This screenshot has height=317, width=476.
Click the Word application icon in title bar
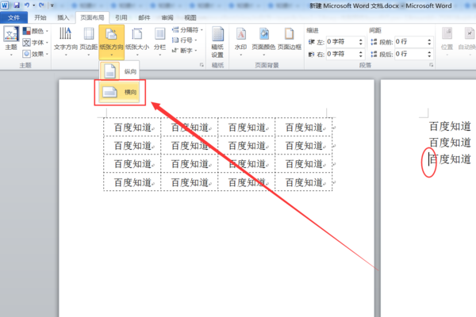[5, 6]
